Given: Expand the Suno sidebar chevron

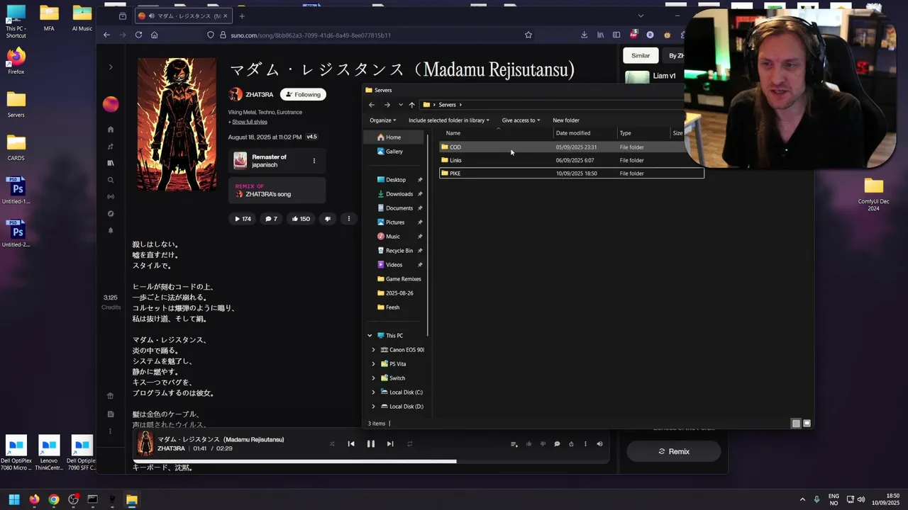Looking at the screenshot, I should point(111,67).
